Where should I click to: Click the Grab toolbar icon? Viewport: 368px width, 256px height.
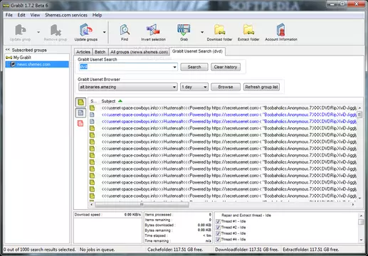click(x=184, y=32)
